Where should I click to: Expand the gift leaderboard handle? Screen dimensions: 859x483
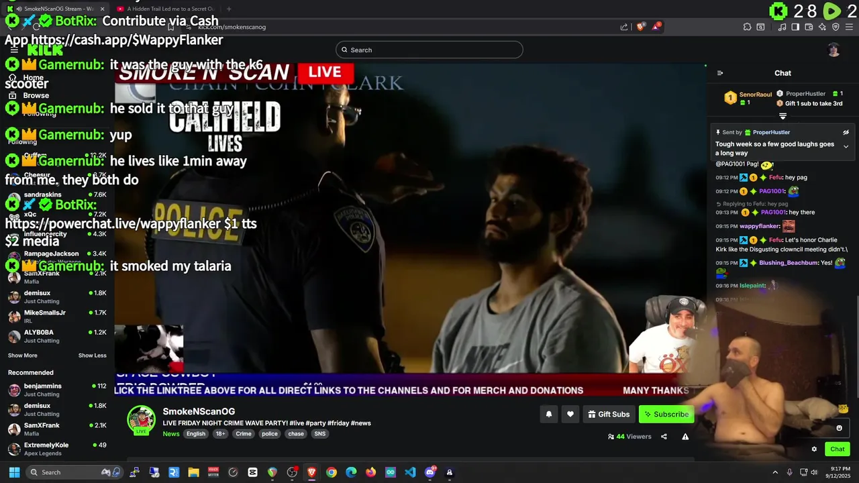click(782, 117)
